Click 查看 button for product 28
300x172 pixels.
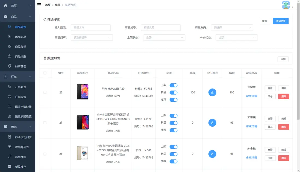(270, 150)
